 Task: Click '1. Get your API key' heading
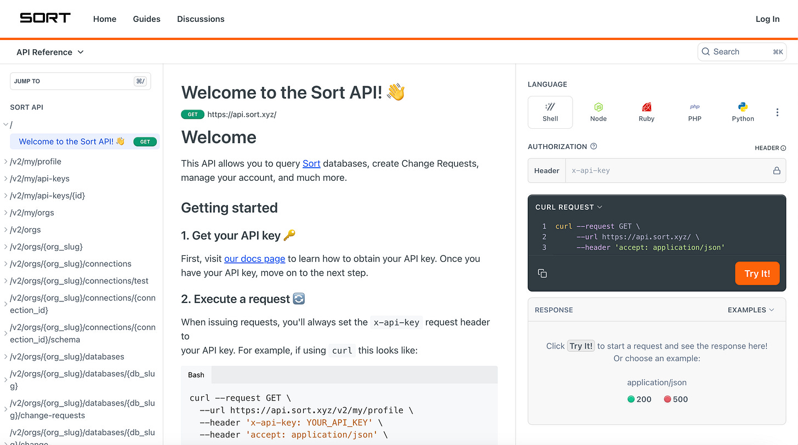pos(238,235)
